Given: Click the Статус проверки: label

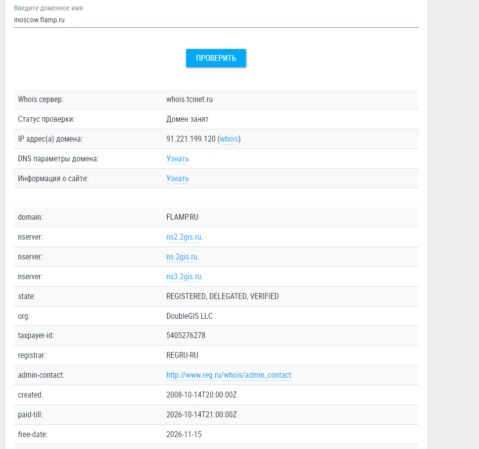Looking at the screenshot, I should pos(46,119).
